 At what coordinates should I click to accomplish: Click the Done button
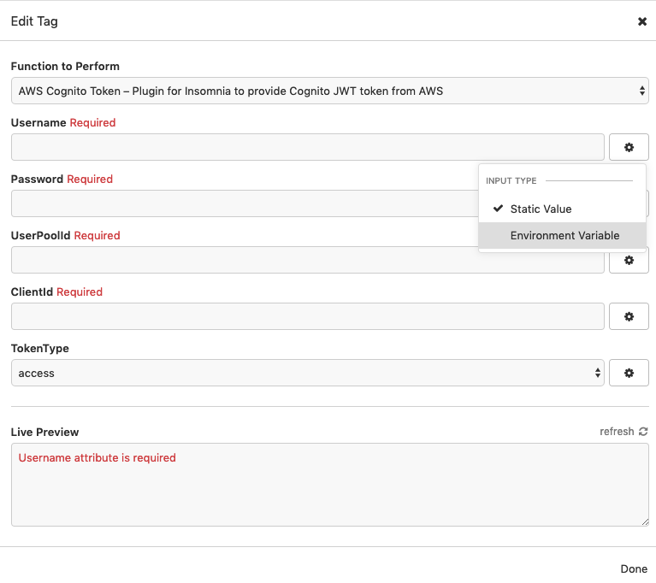click(634, 568)
